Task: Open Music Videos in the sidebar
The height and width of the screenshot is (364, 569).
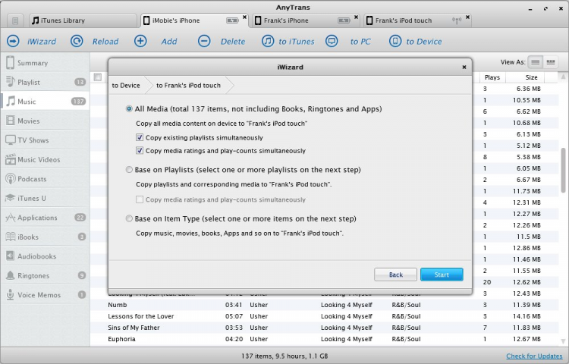Action: (x=45, y=159)
